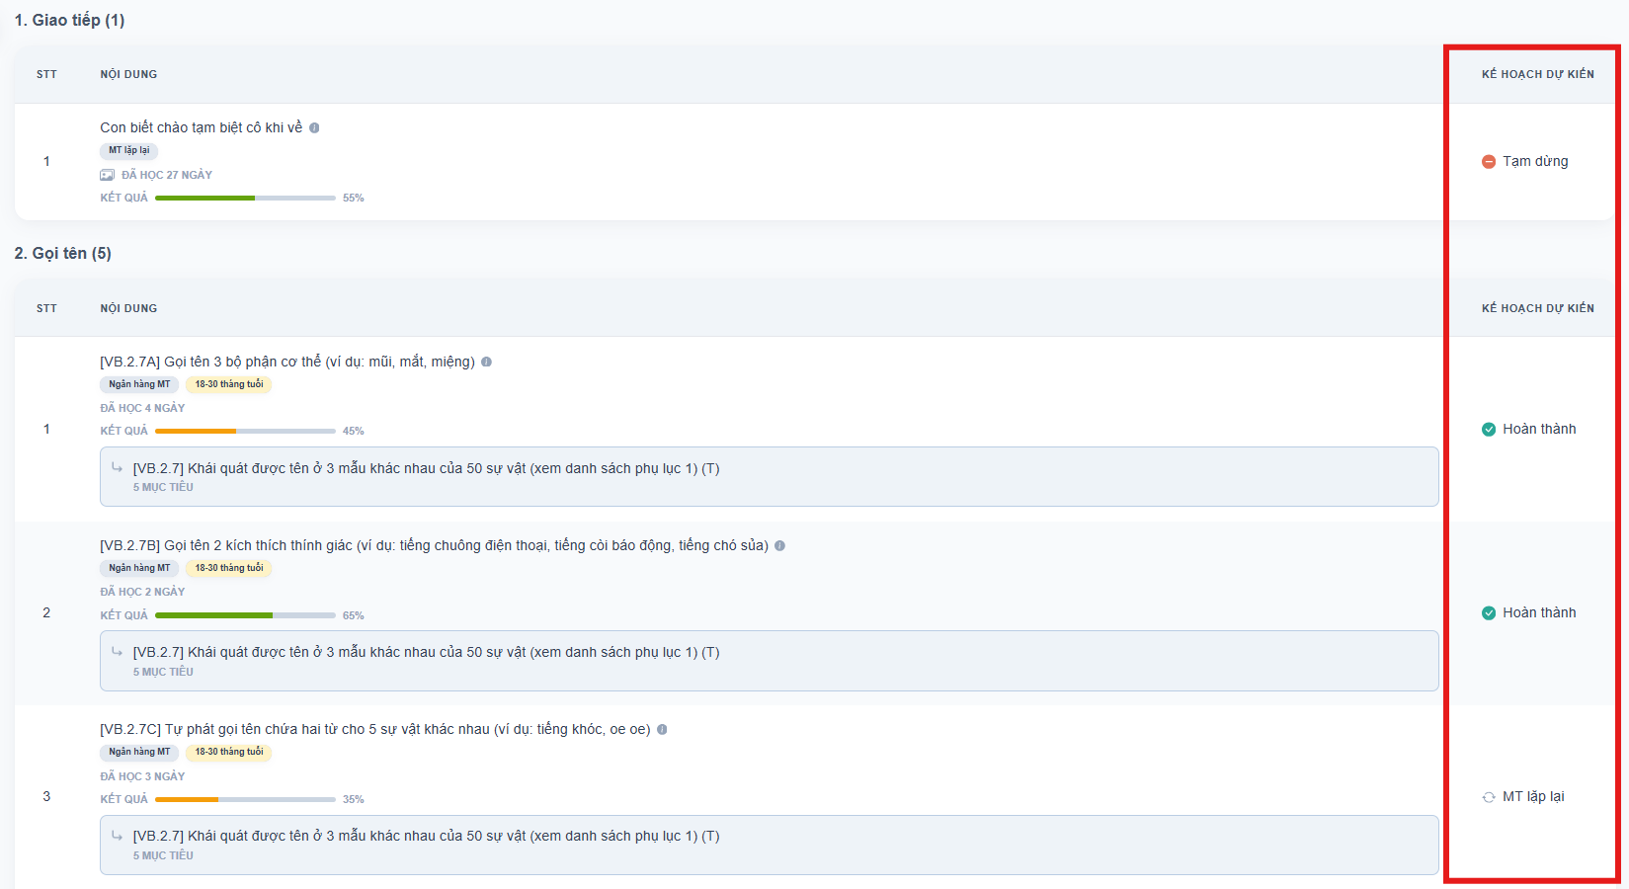This screenshot has height=889, width=1629.
Task: Click info icon beside "Con biết chào tạm biệt cô"
Action: [x=314, y=127]
